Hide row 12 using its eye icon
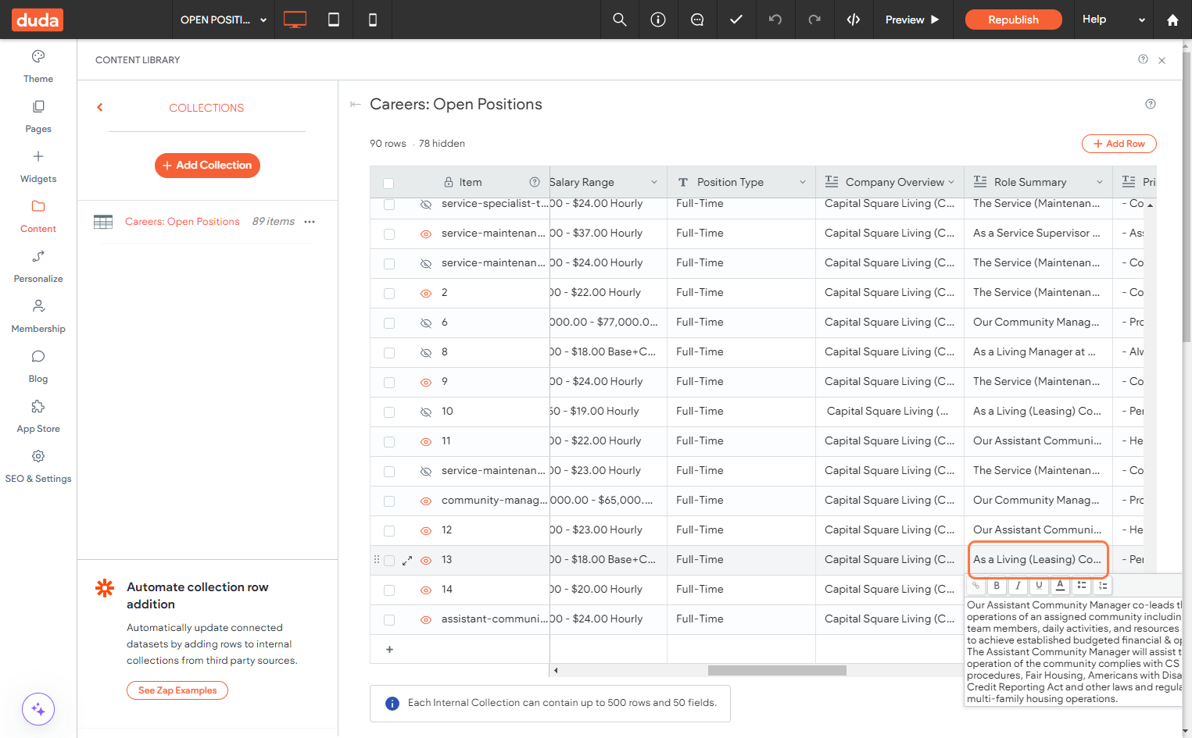1192x738 pixels. point(426,531)
